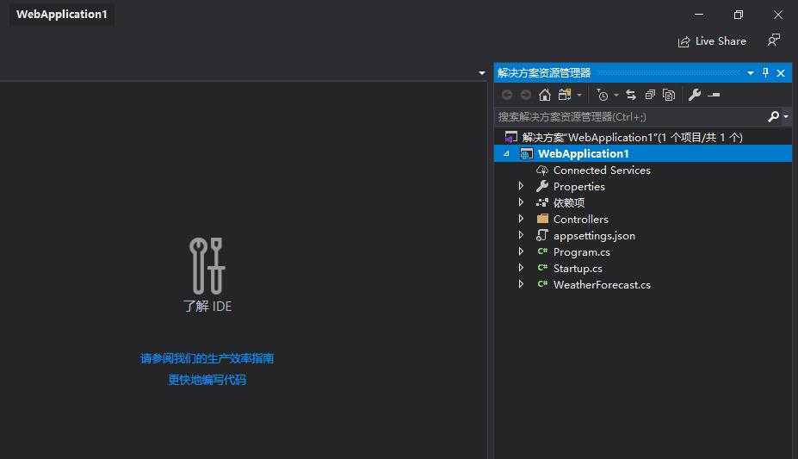Image resolution: width=798 pixels, height=459 pixels.
Task: Toggle auto-hide pin on Solution Explorer panel
Action: (765, 72)
